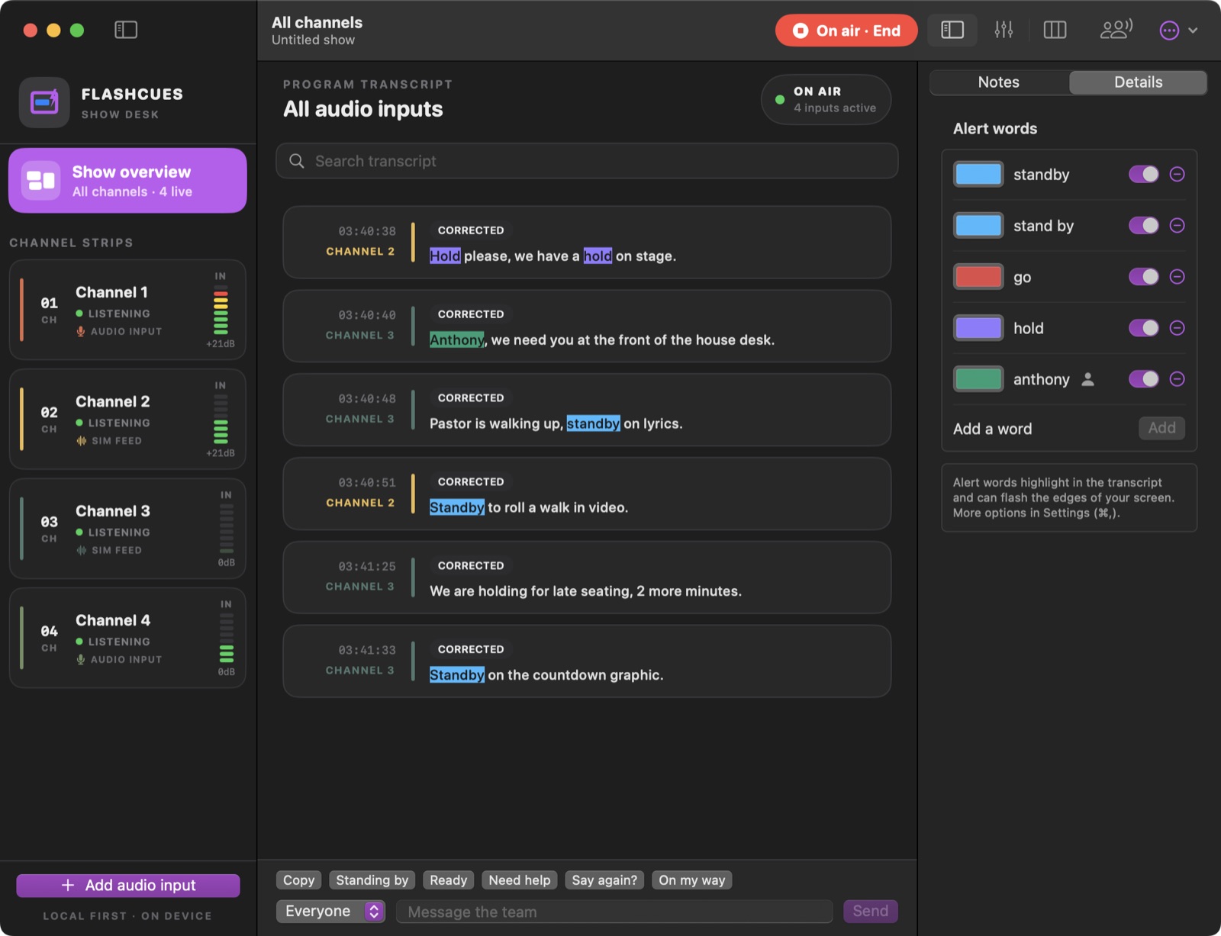Open the more options ellipsis menu
Image resolution: width=1221 pixels, height=936 pixels.
pyautogui.click(x=1169, y=31)
